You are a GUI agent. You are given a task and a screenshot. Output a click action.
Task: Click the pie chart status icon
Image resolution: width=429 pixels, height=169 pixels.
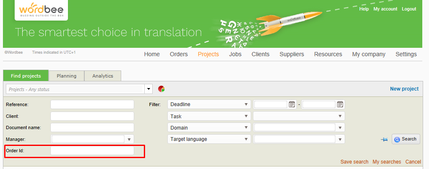[161, 89]
